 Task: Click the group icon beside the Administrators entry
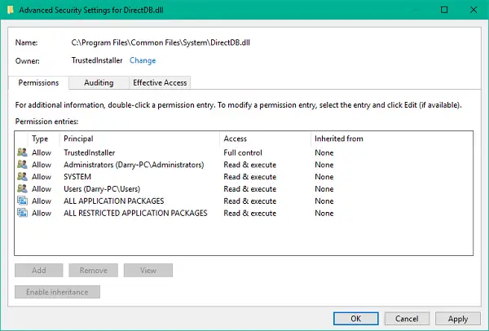22,165
